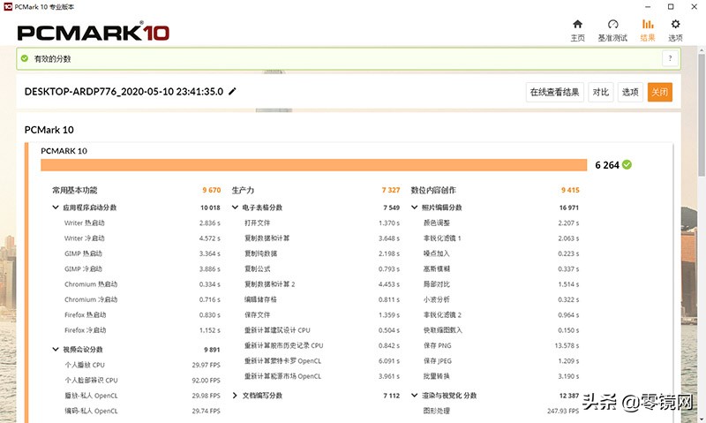The width and height of the screenshot is (706, 423).
Task: Select the 常用基本功能 heading
Action: pyautogui.click(x=75, y=190)
